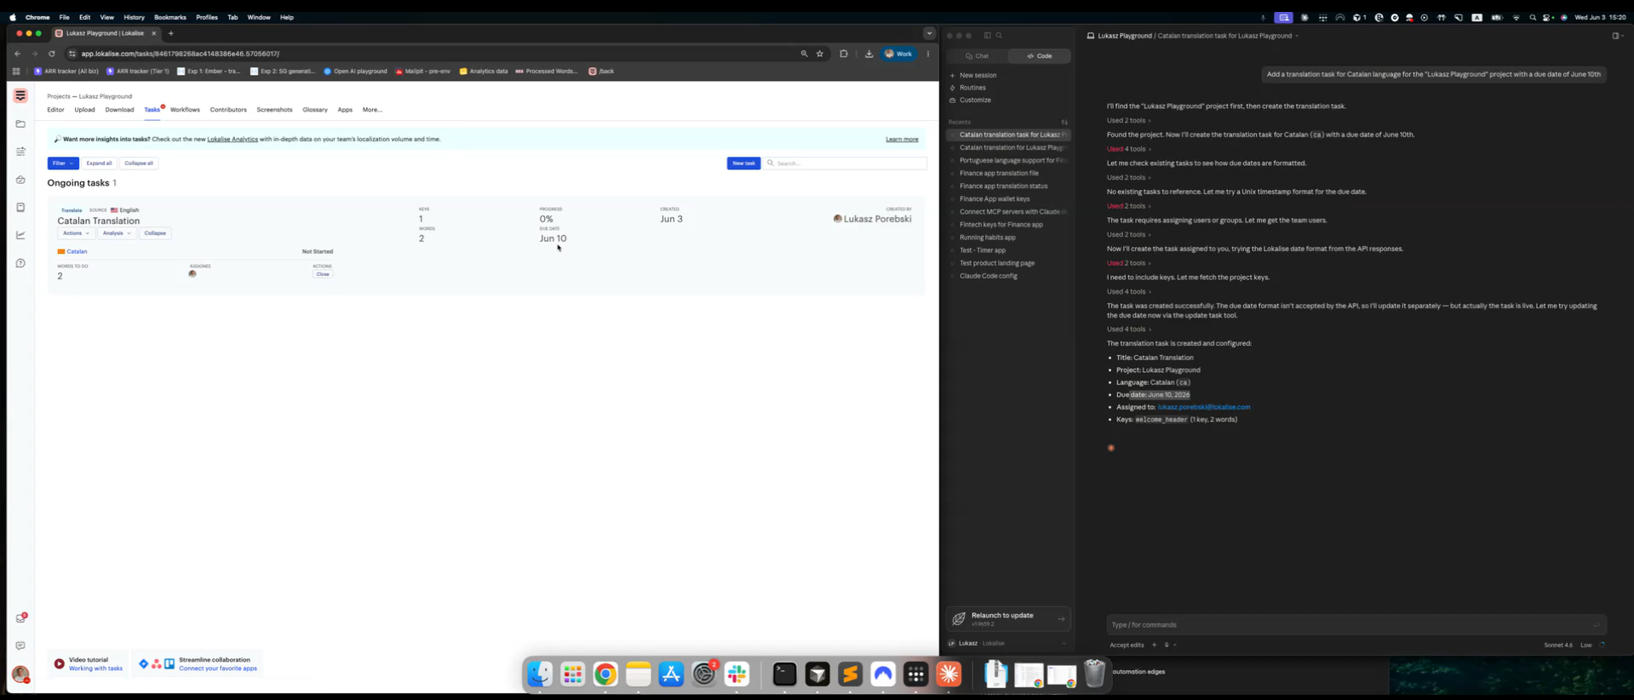
Task: Open search icon in Claude window header
Action: [x=999, y=36]
